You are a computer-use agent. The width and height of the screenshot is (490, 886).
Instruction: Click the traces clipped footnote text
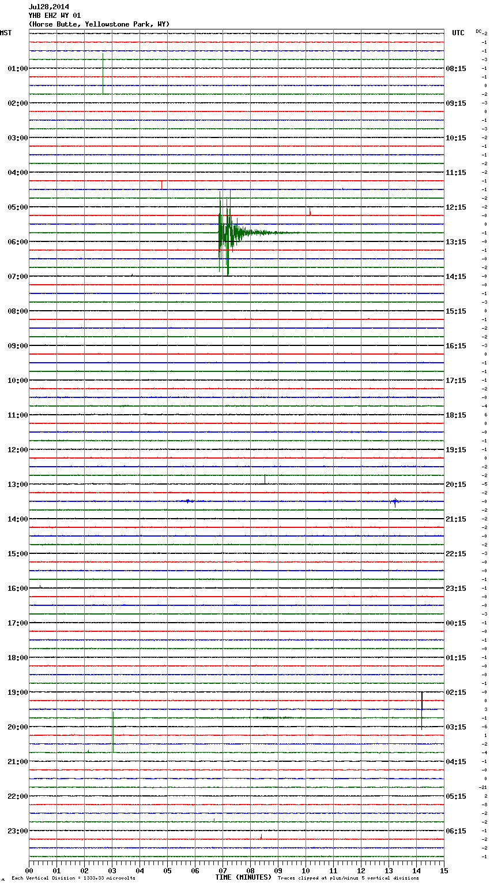[348, 878]
